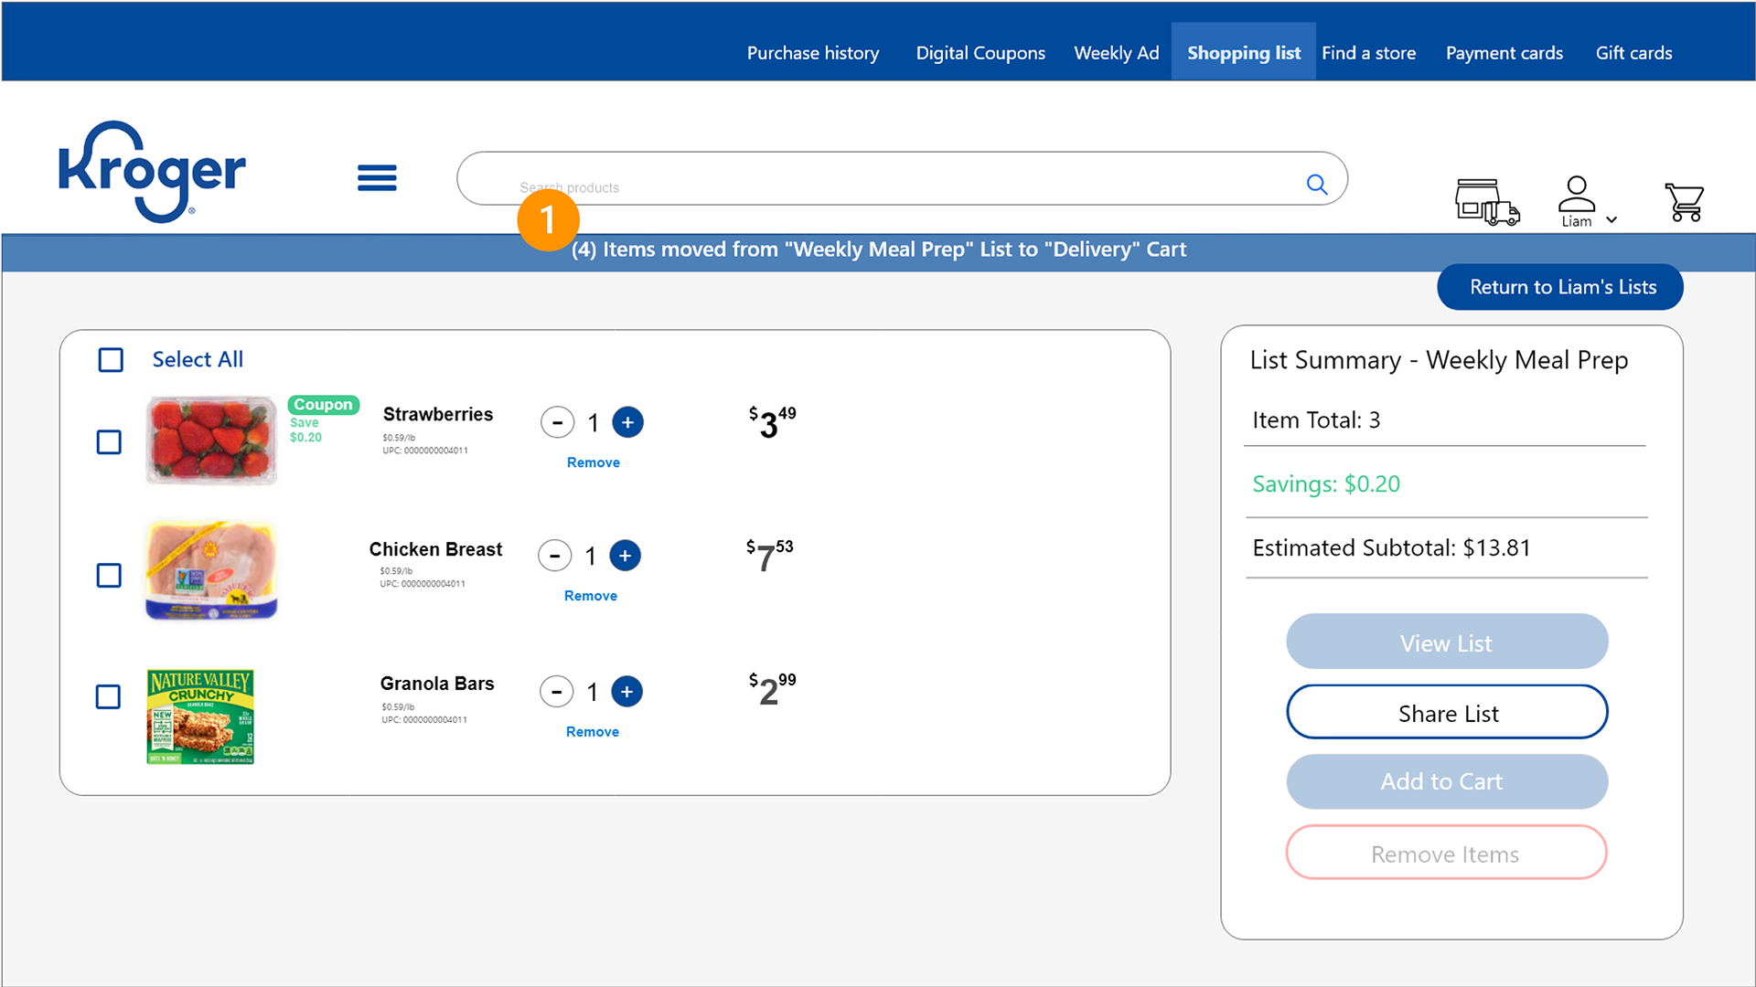Remove Chicken Breast via Remove link
Screen dimensions: 1756x987
pyautogui.click(x=590, y=596)
